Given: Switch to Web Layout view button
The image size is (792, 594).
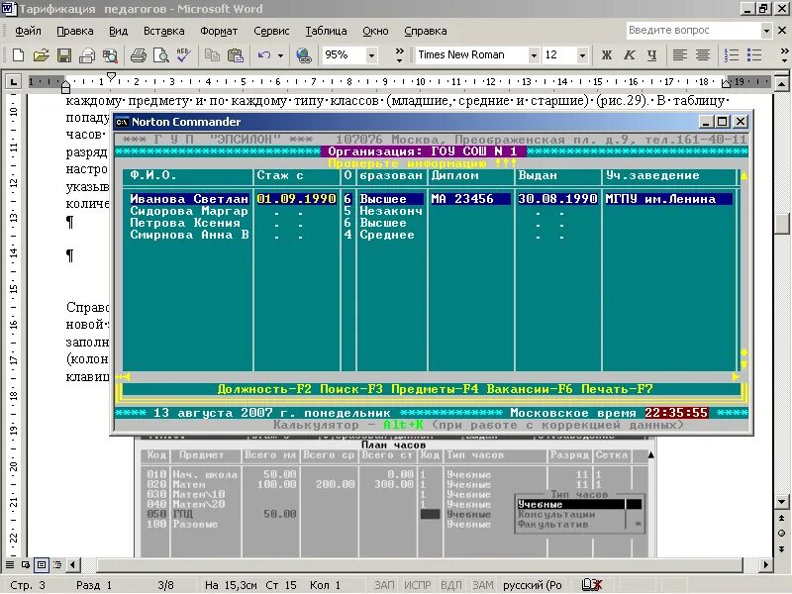Looking at the screenshot, I should click(26, 564).
